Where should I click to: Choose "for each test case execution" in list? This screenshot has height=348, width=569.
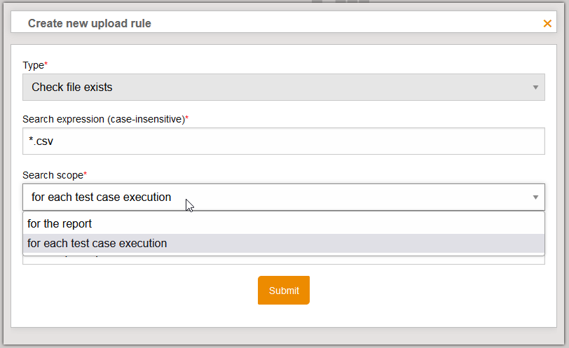97,244
